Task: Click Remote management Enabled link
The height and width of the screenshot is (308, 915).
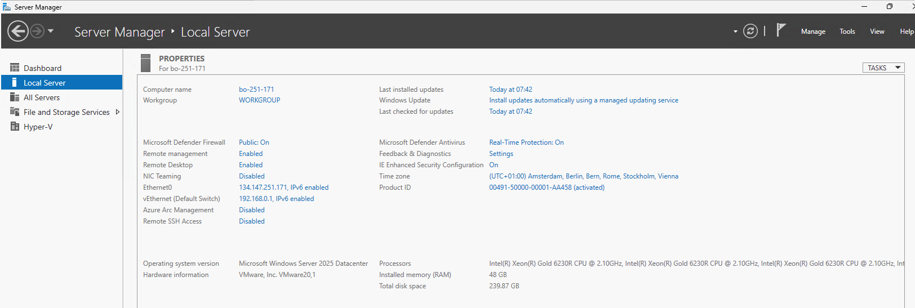Action: (x=251, y=154)
